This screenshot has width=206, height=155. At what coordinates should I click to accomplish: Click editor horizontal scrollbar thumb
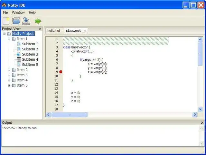(70, 115)
